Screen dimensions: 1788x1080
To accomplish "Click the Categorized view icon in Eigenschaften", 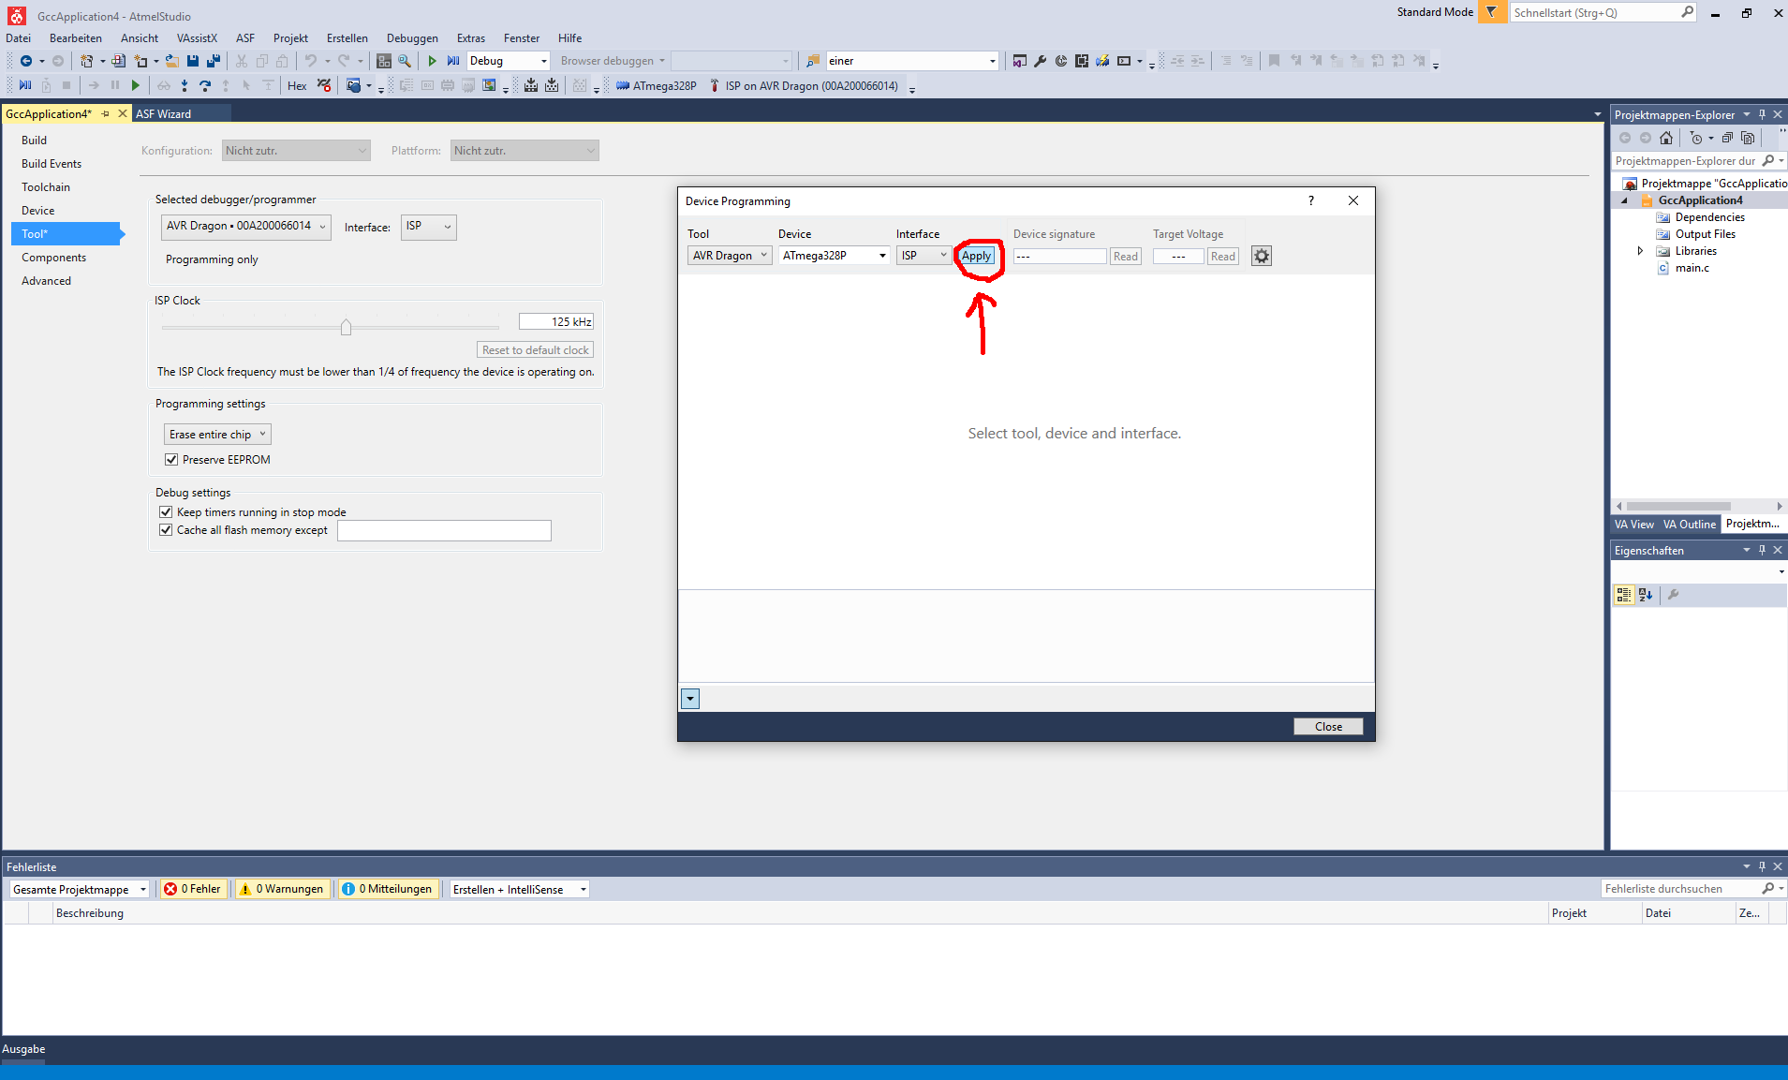I will coord(1624,594).
